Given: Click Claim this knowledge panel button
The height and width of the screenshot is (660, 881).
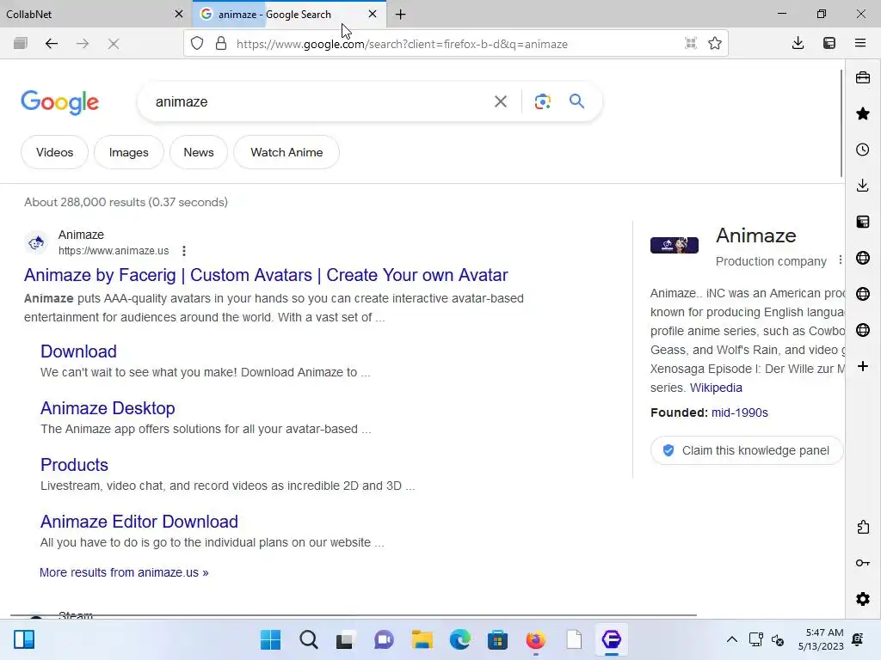Looking at the screenshot, I should coord(748,450).
